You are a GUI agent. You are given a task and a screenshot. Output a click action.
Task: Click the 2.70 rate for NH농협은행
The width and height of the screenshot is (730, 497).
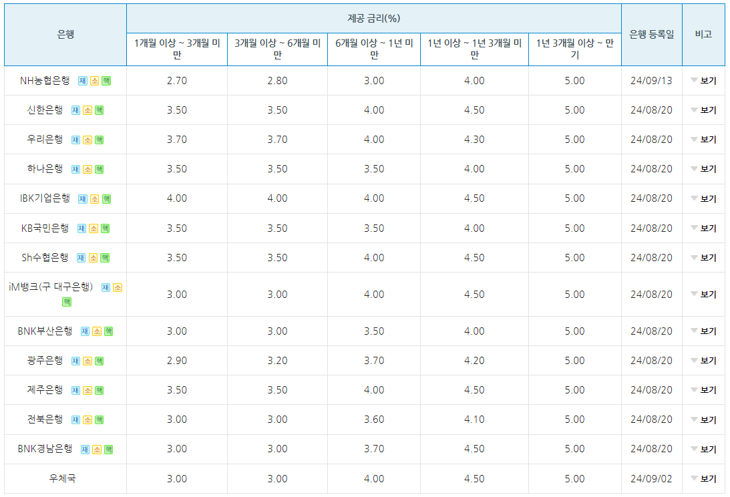point(177,81)
